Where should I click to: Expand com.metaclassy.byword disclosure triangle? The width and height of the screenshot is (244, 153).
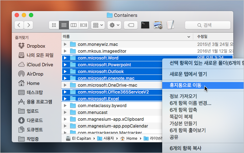(65, 106)
